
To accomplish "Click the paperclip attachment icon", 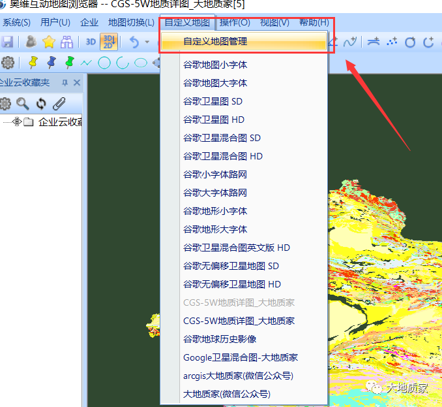I will point(59,104).
